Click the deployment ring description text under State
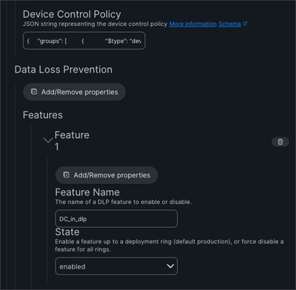This screenshot has width=296, height=290. click(169, 246)
